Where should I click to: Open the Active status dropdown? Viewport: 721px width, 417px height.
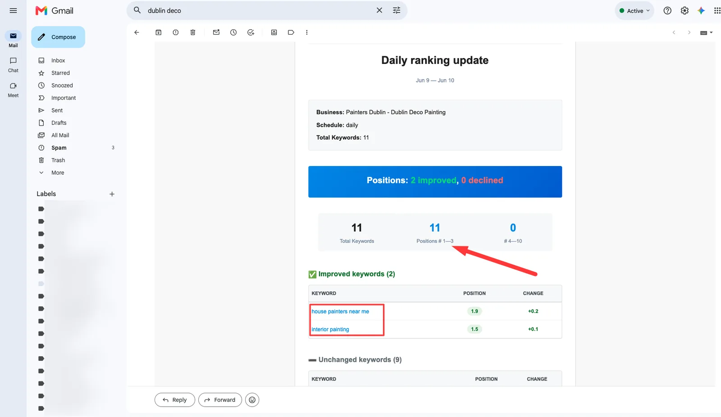[x=634, y=11]
